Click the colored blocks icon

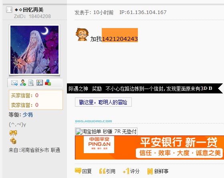point(48,83)
